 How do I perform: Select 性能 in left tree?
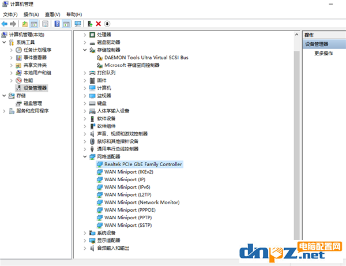click(x=28, y=80)
